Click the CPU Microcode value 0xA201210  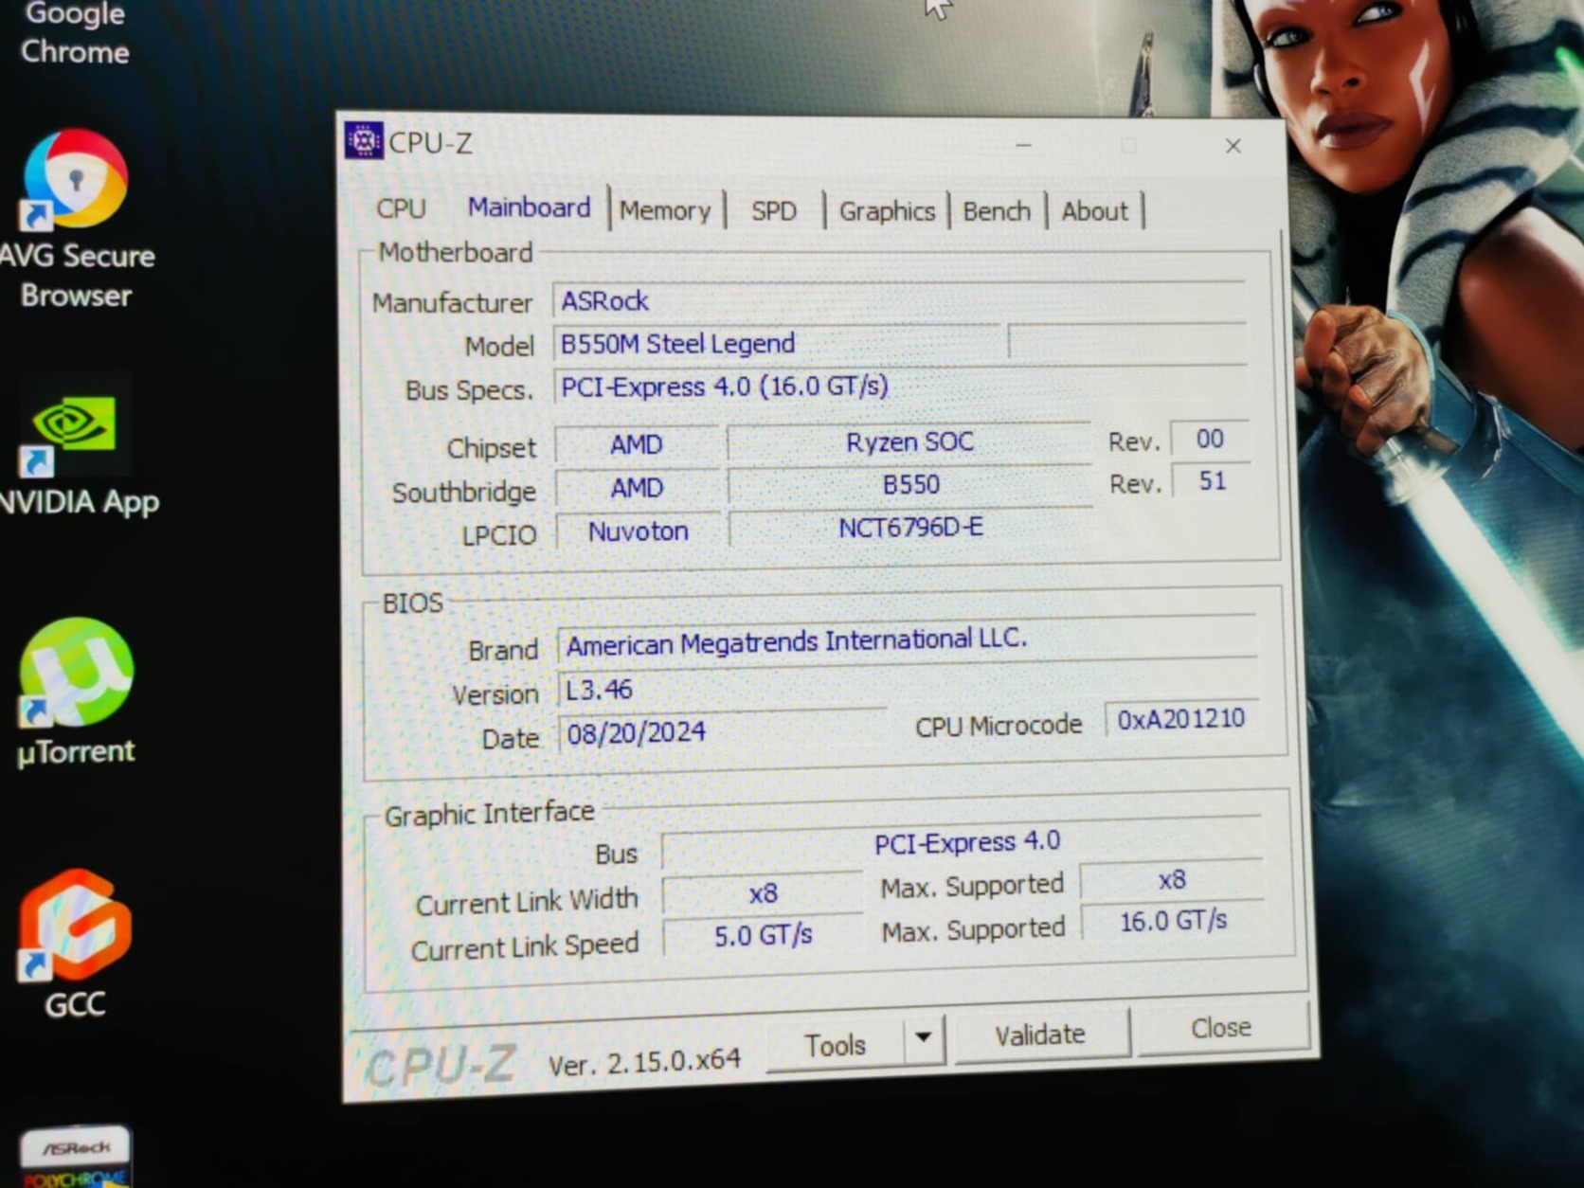1180,719
